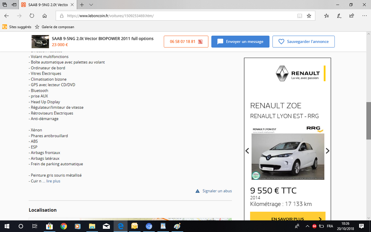Click 'Kilométrage : 17 133 km' text
This screenshot has height=232, width=371.
click(281, 204)
